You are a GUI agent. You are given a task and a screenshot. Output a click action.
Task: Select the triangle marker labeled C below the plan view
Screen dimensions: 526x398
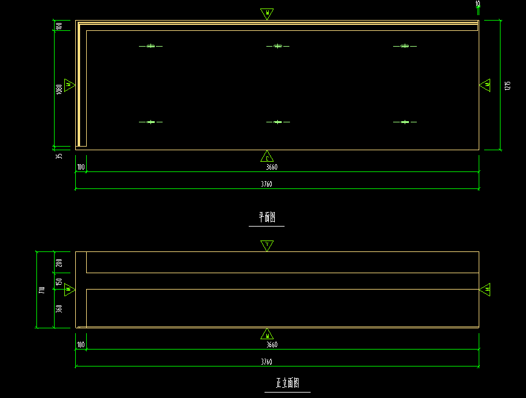pyautogui.click(x=267, y=156)
